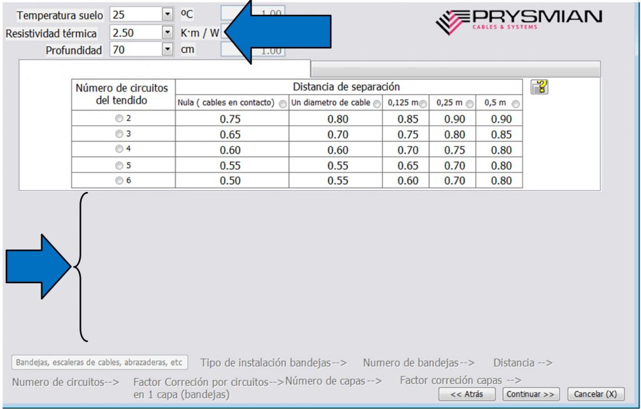Click the 'Número de circuitos del tendido' header
Screen dimensions: 641x409
[122, 94]
